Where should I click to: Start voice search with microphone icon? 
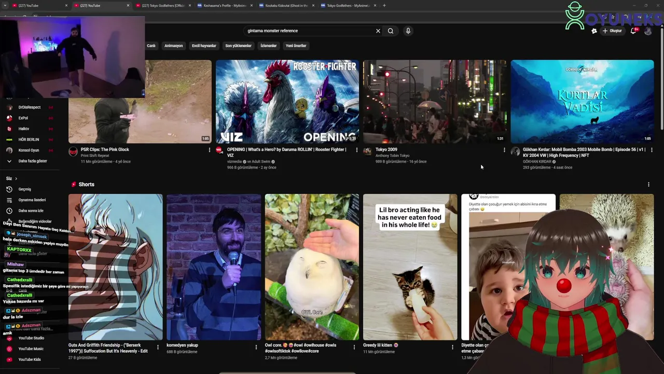[408, 31]
